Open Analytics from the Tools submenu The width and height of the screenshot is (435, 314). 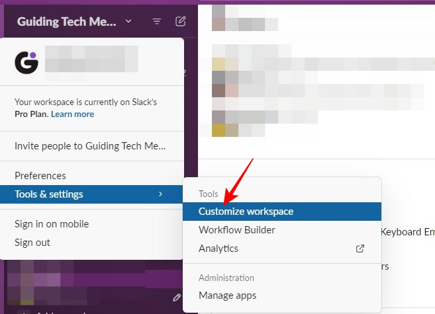[x=282, y=249]
